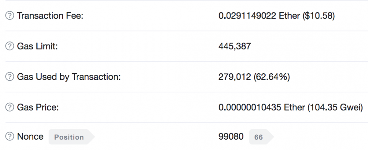Click the (104.35 Gwei) gas price value
This screenshot has width=368, height=150.
point(335,108)
